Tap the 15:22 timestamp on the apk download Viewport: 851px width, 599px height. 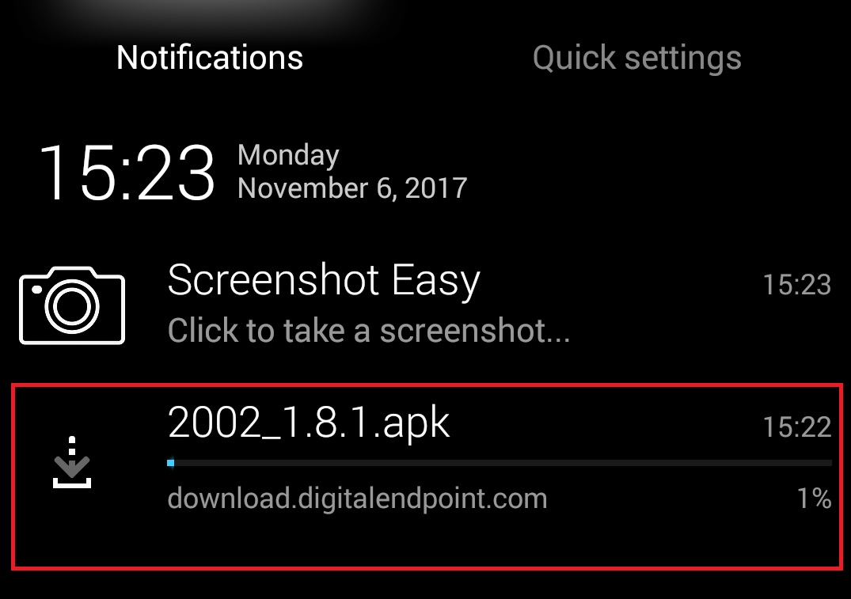(x=796, y=427)
